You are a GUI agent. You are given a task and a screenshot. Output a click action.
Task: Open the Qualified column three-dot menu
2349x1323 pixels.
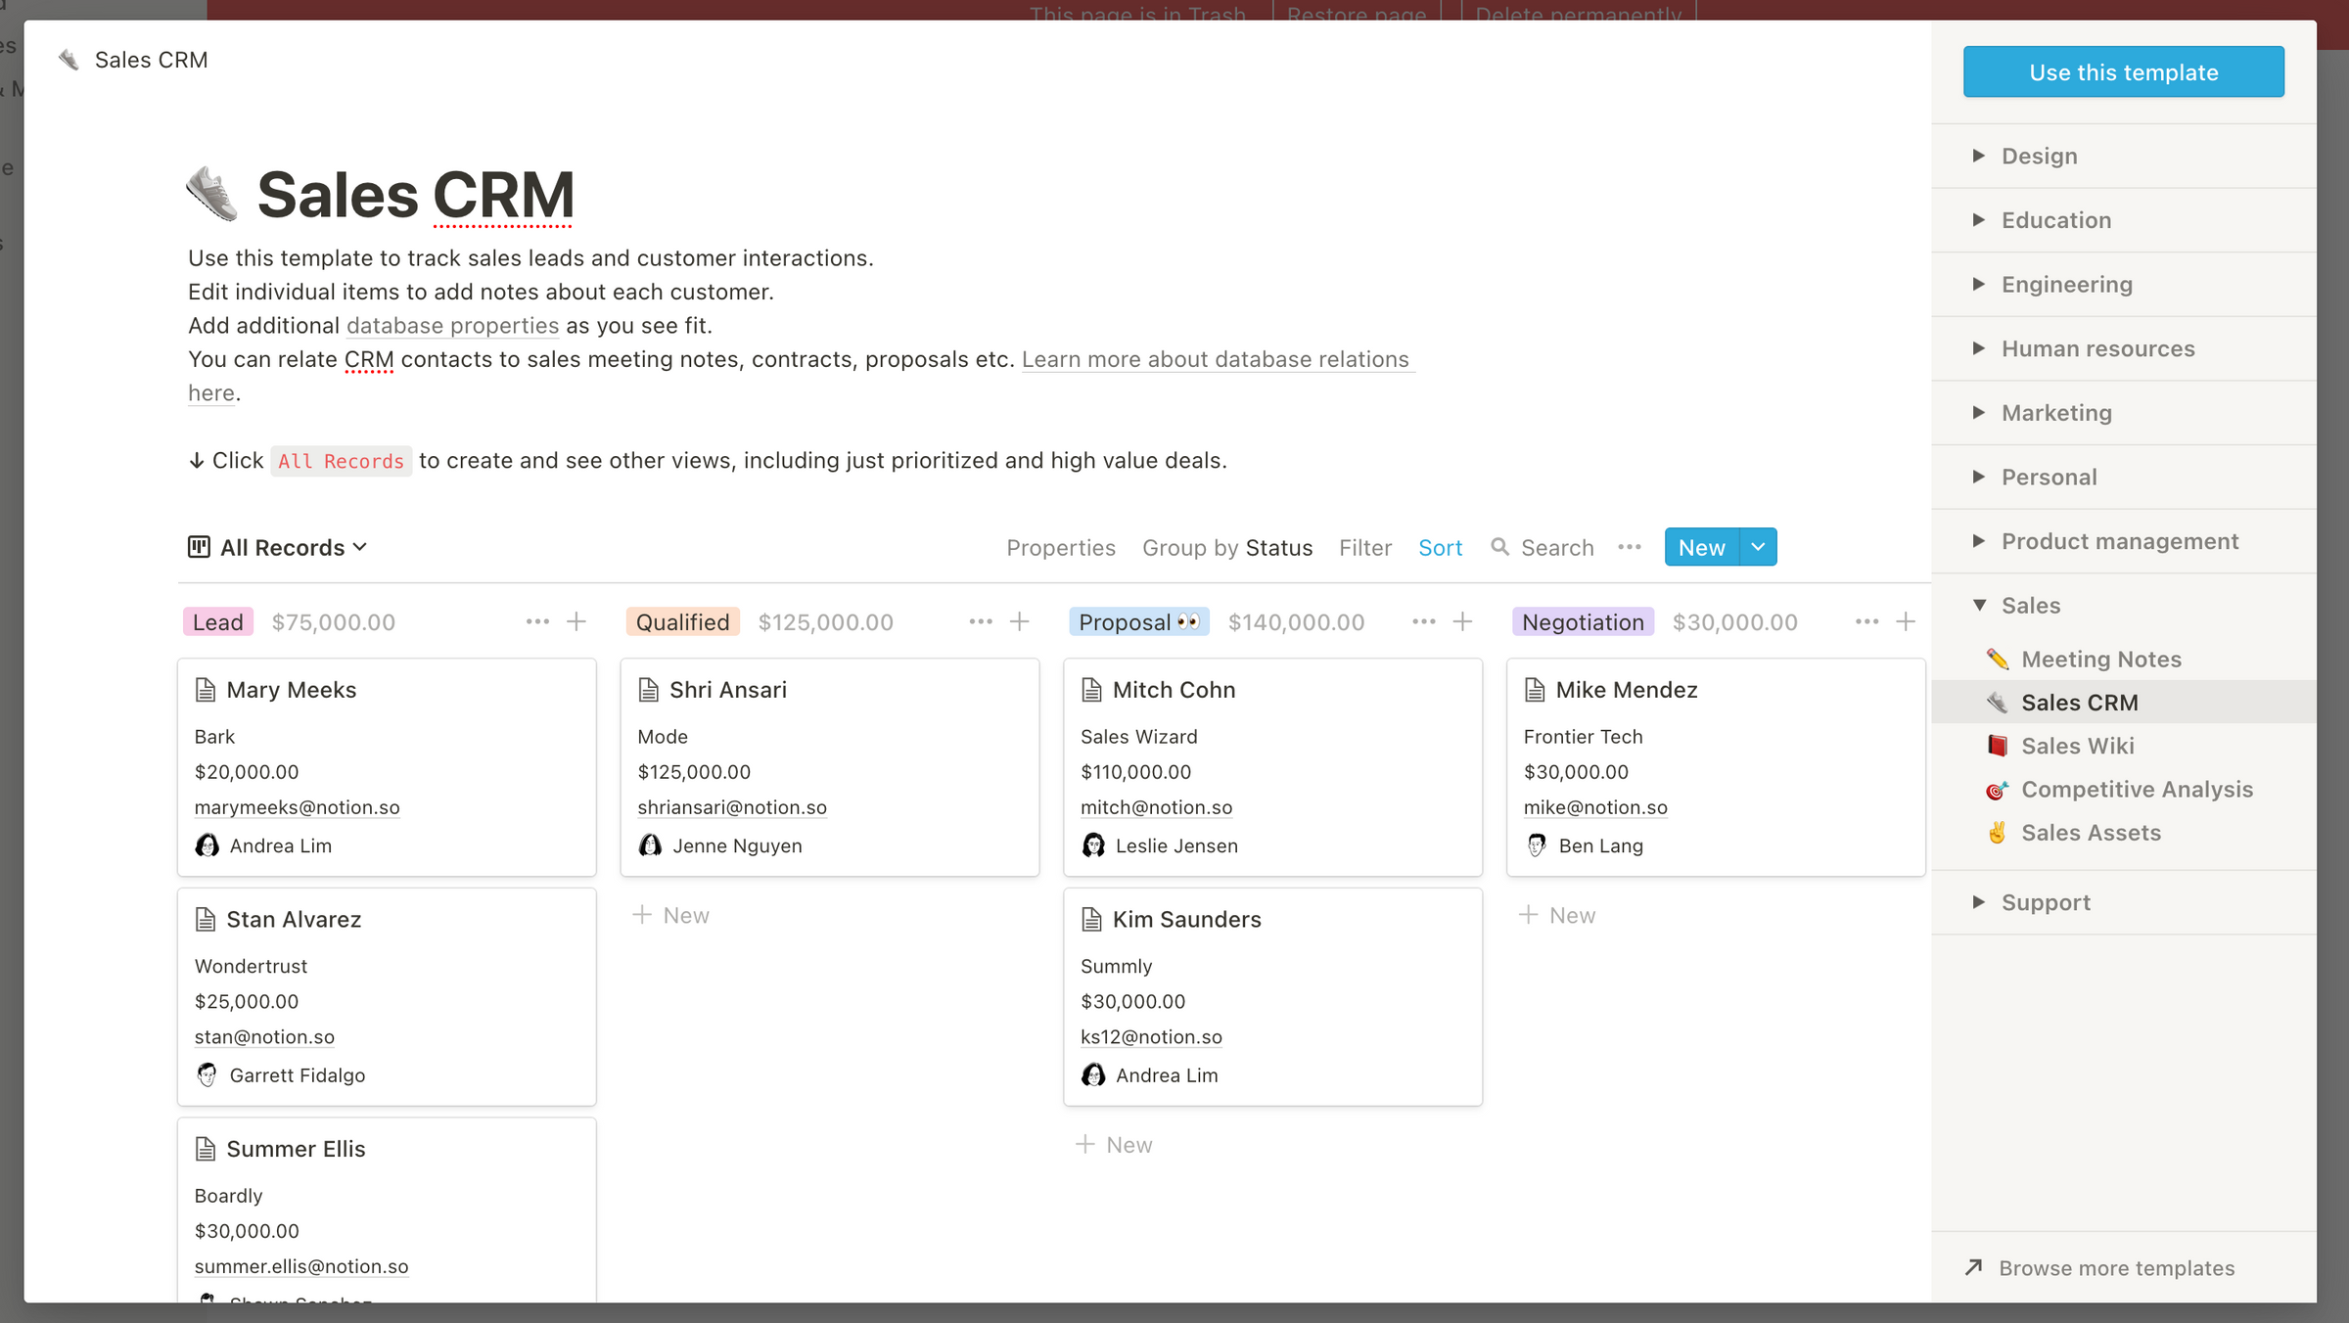point(981,621)
